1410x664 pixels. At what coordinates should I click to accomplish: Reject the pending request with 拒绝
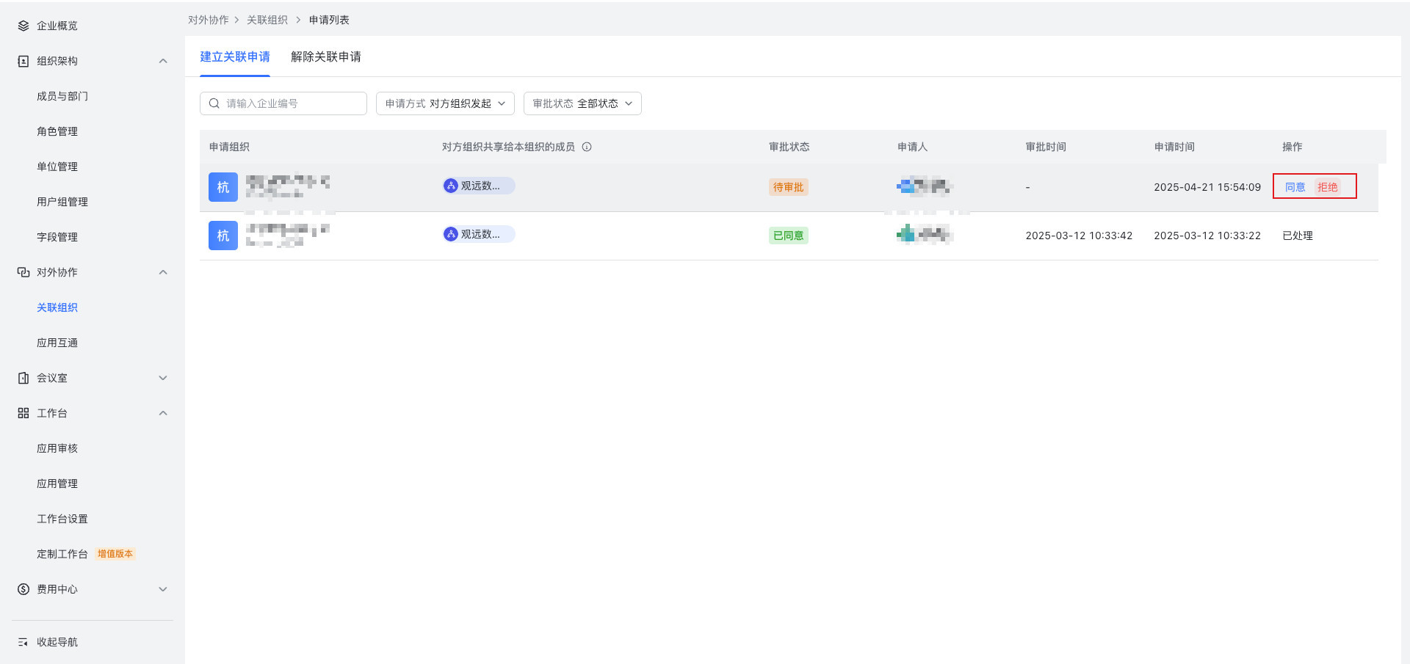click(1327, 187)
